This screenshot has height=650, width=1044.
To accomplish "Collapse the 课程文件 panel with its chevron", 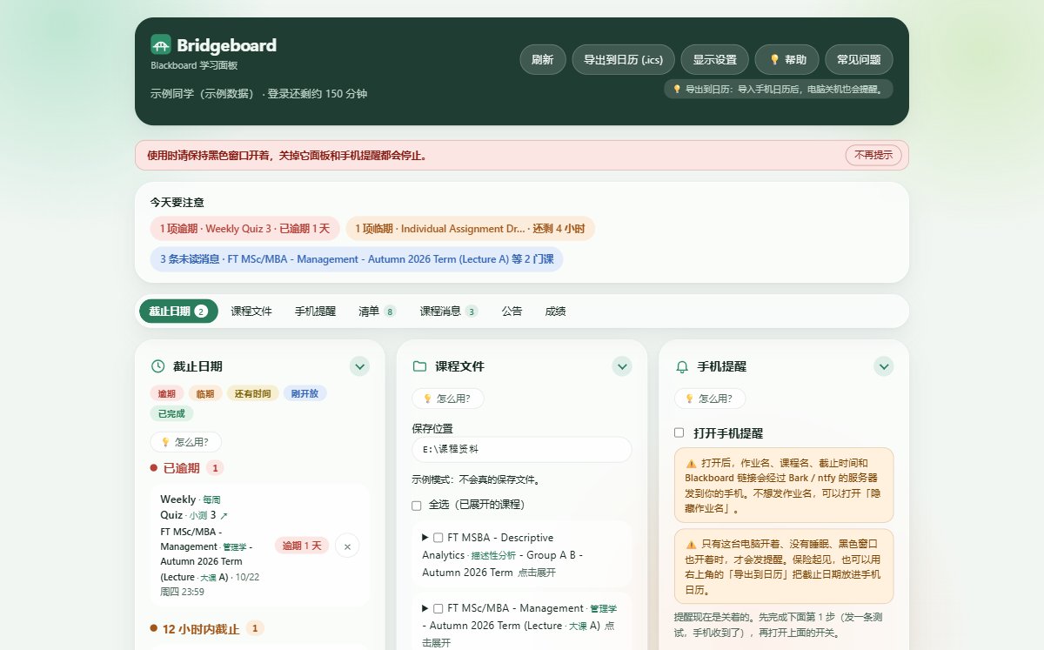I will click(622, 366).
